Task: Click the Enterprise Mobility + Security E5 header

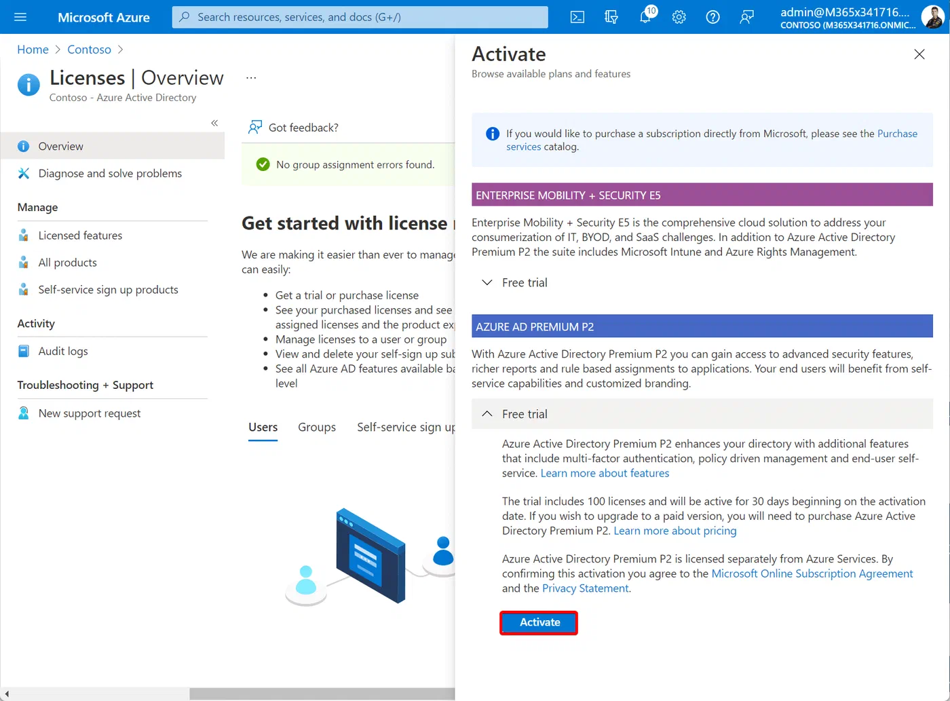Action: point(702,195)
